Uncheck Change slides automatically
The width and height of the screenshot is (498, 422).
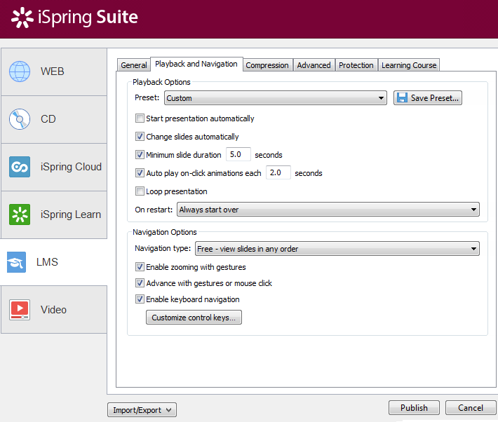pos(140,137)
